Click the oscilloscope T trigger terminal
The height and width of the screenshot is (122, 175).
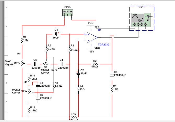click(148, 20)
